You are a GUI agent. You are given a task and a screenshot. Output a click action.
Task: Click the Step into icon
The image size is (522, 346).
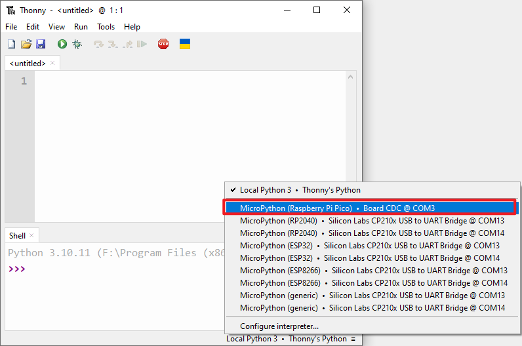pyautogui.click(x=113, y=44)
